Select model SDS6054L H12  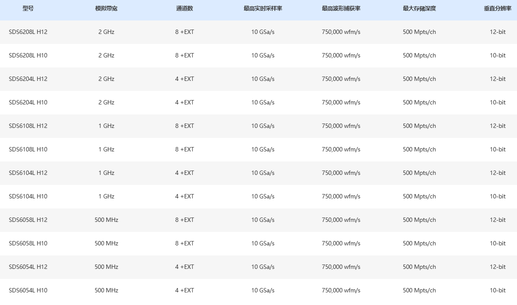(x=28, y=267)
